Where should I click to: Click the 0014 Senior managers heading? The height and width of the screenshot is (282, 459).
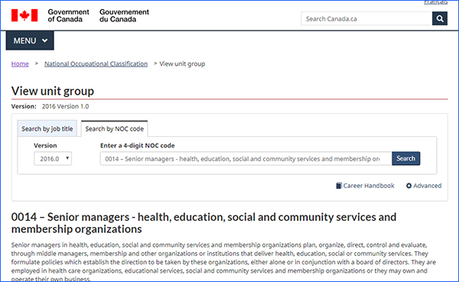tap(203, 223)
